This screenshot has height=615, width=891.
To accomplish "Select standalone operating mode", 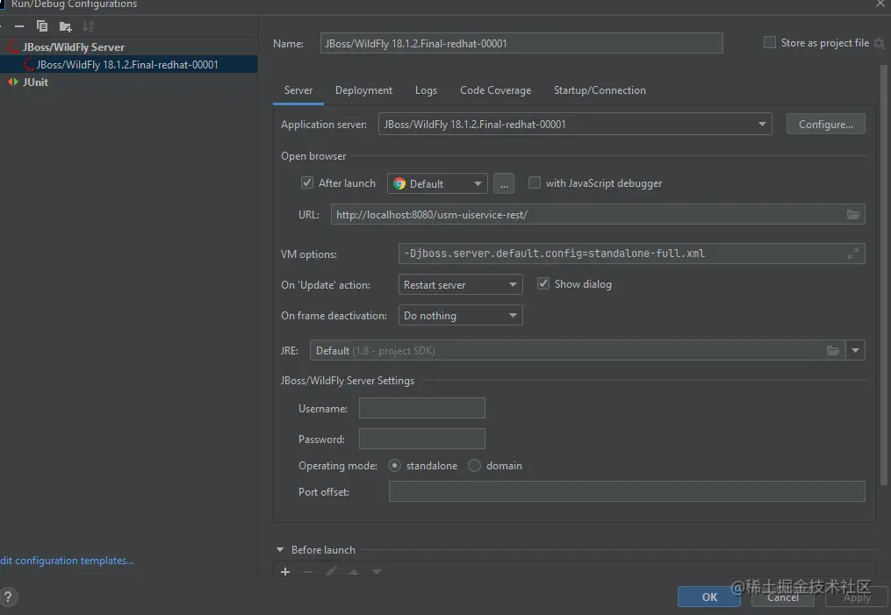I will click(x=394, y=466).
